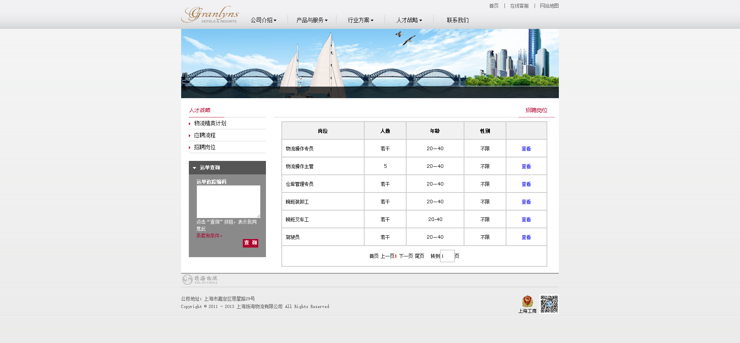Click the QR code image in footer
The height and width of the screenshot is (343, 740).
(549, 304)
